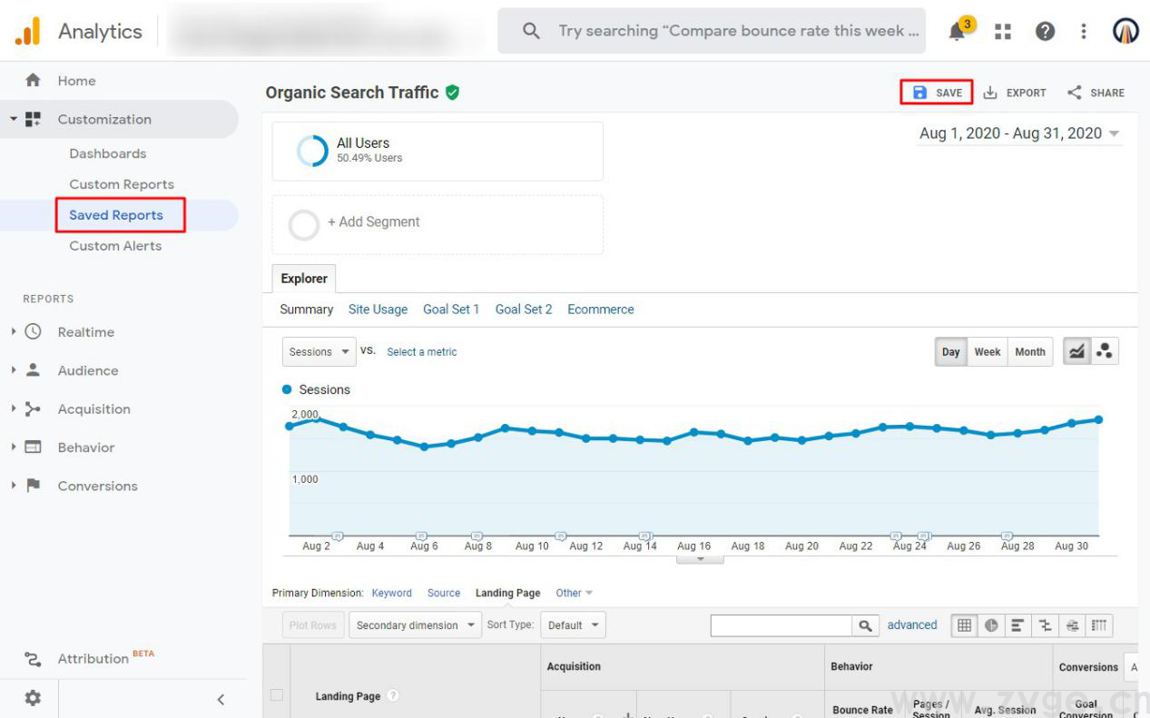
Task: Open the Secondary dimension dropdown
Action: point(415,625)
